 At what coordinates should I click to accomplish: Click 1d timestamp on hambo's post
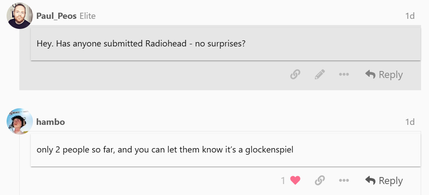point(410,121)
